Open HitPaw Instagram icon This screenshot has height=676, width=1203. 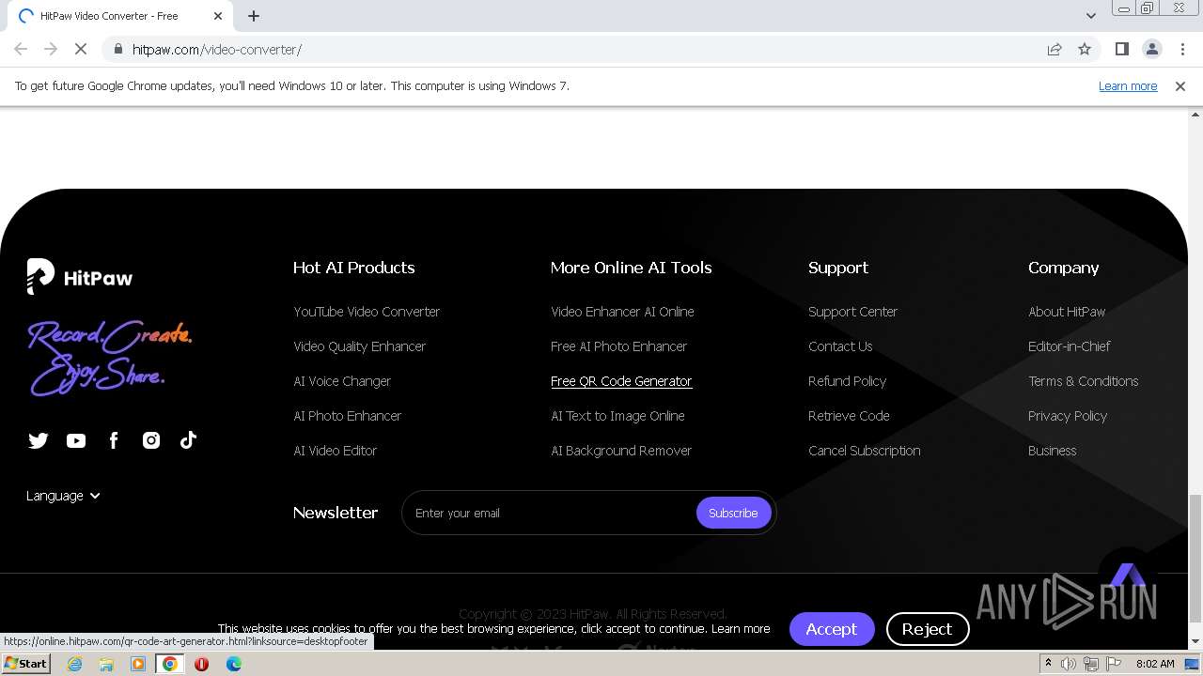tap(151, 440)
